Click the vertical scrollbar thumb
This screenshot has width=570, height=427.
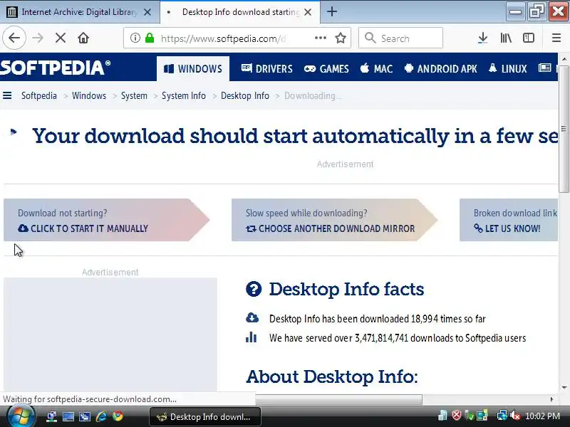coord(564,129)
